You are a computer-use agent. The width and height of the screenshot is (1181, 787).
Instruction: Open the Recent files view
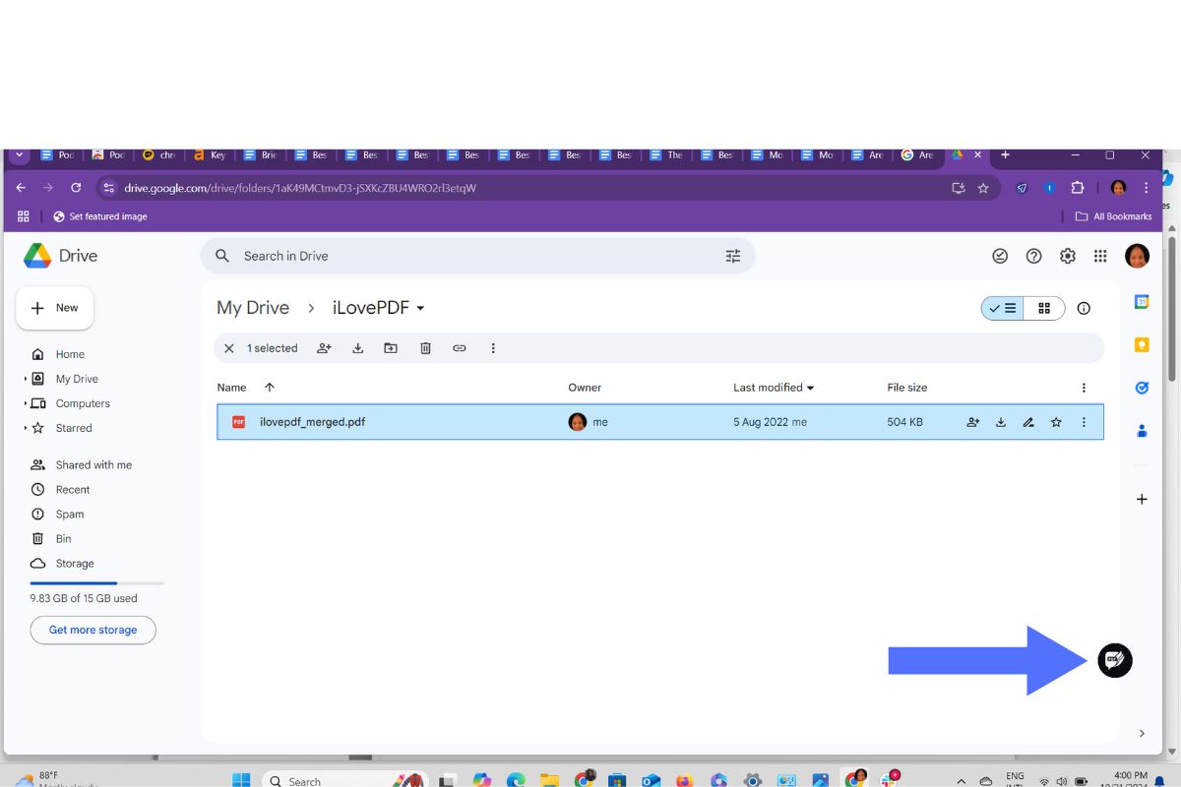click(x=73, y=490)
